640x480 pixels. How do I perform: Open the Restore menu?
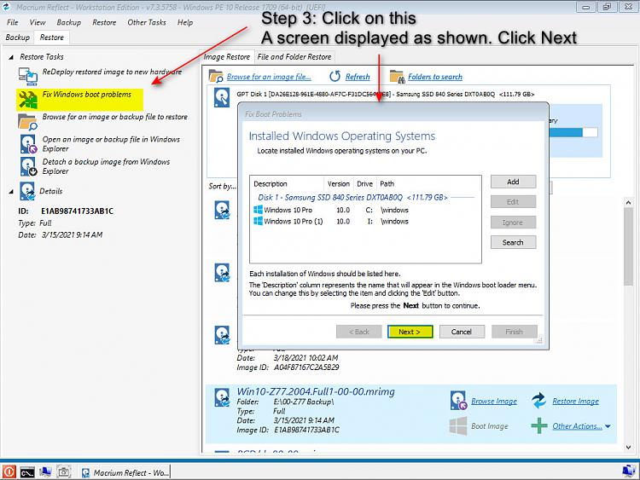tap(104, 22)
